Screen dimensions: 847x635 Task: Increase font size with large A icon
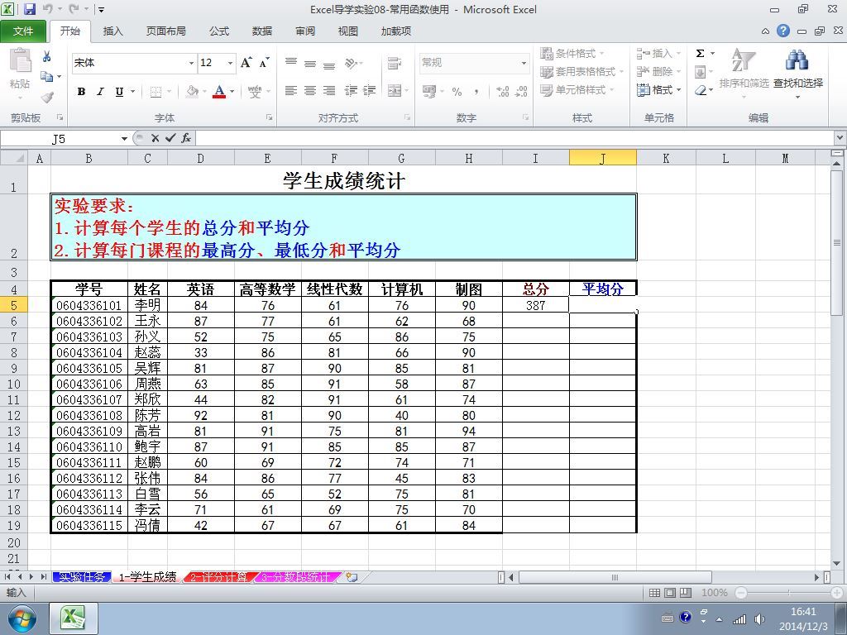pyautogui.click(x=246, y=63)
